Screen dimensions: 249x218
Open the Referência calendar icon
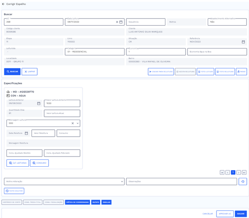(243, 42)
